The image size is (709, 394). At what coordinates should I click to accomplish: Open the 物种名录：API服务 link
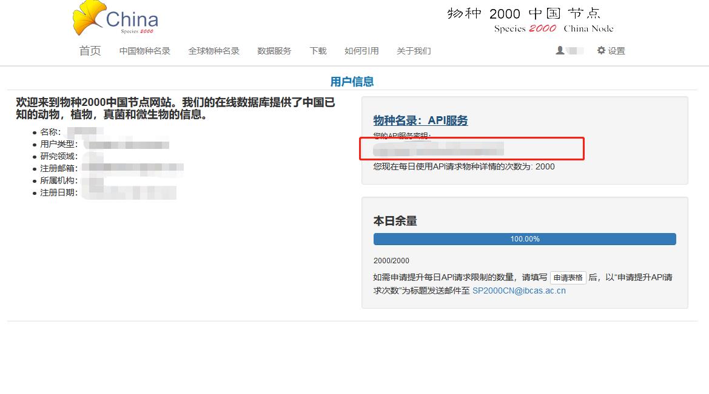[420, 120]
